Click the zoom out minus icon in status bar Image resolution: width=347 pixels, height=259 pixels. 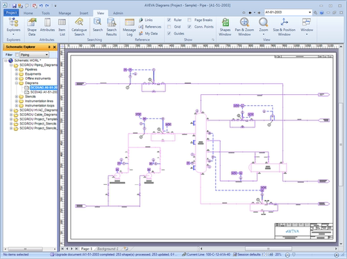click(x=287, y=255)
